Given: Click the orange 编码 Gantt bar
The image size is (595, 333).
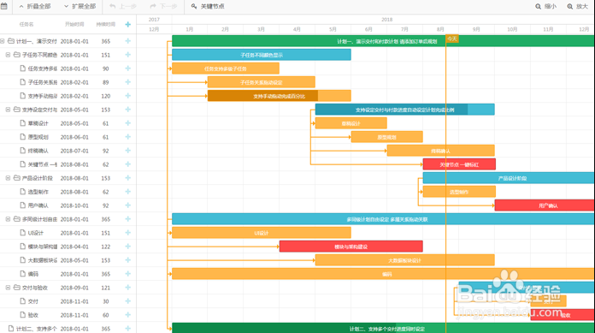Looking at the screenshot, I should [x=383, y=274].
